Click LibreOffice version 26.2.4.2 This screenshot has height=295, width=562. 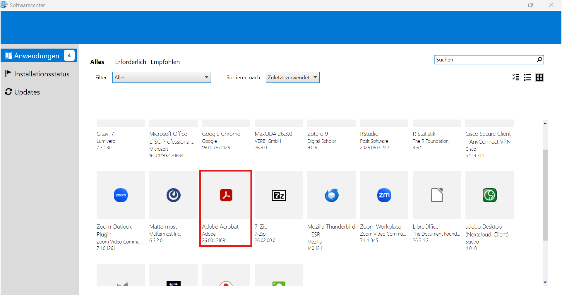pyautogui.click(x=420, y=240)
